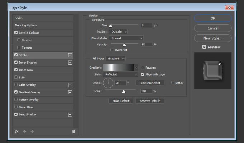
Task: Enable the Outer Glow checkbox
Action: point(16,107)
